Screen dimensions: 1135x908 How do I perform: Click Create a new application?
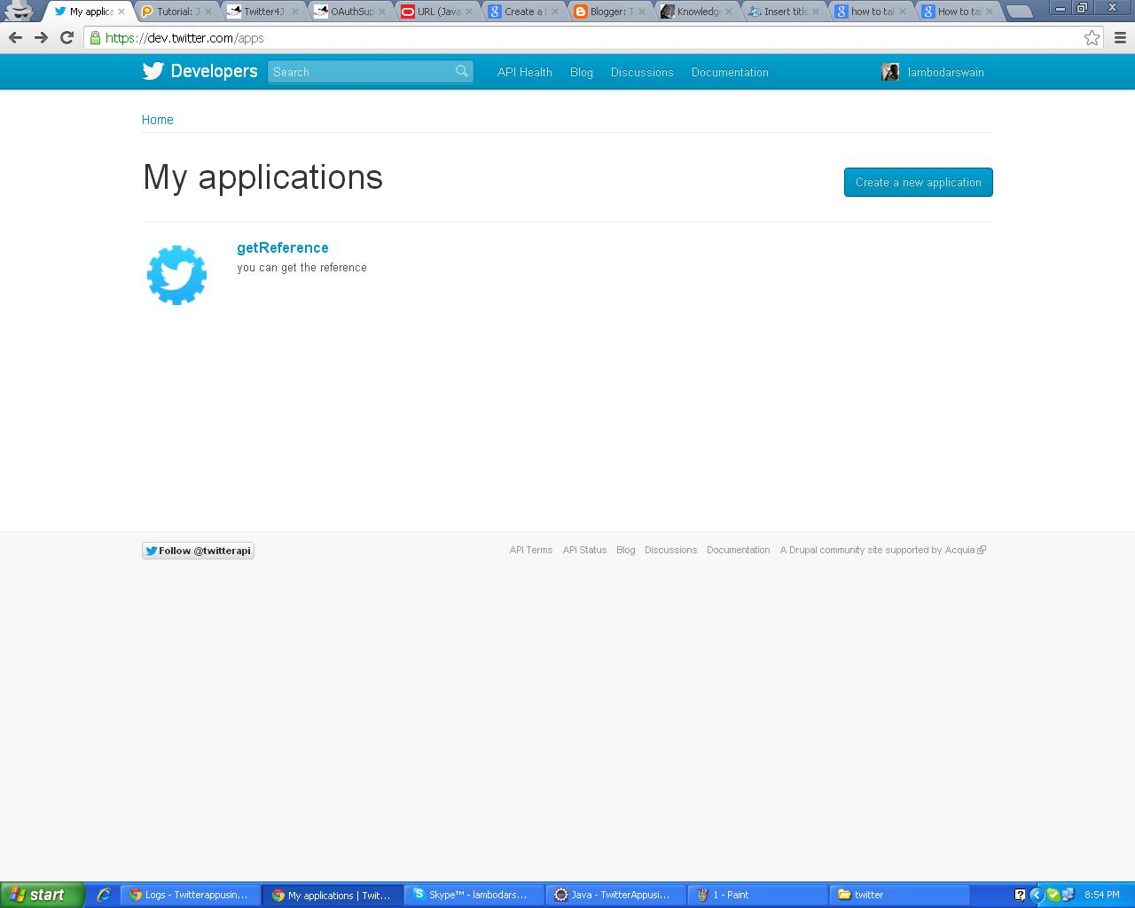coord(918,182)
